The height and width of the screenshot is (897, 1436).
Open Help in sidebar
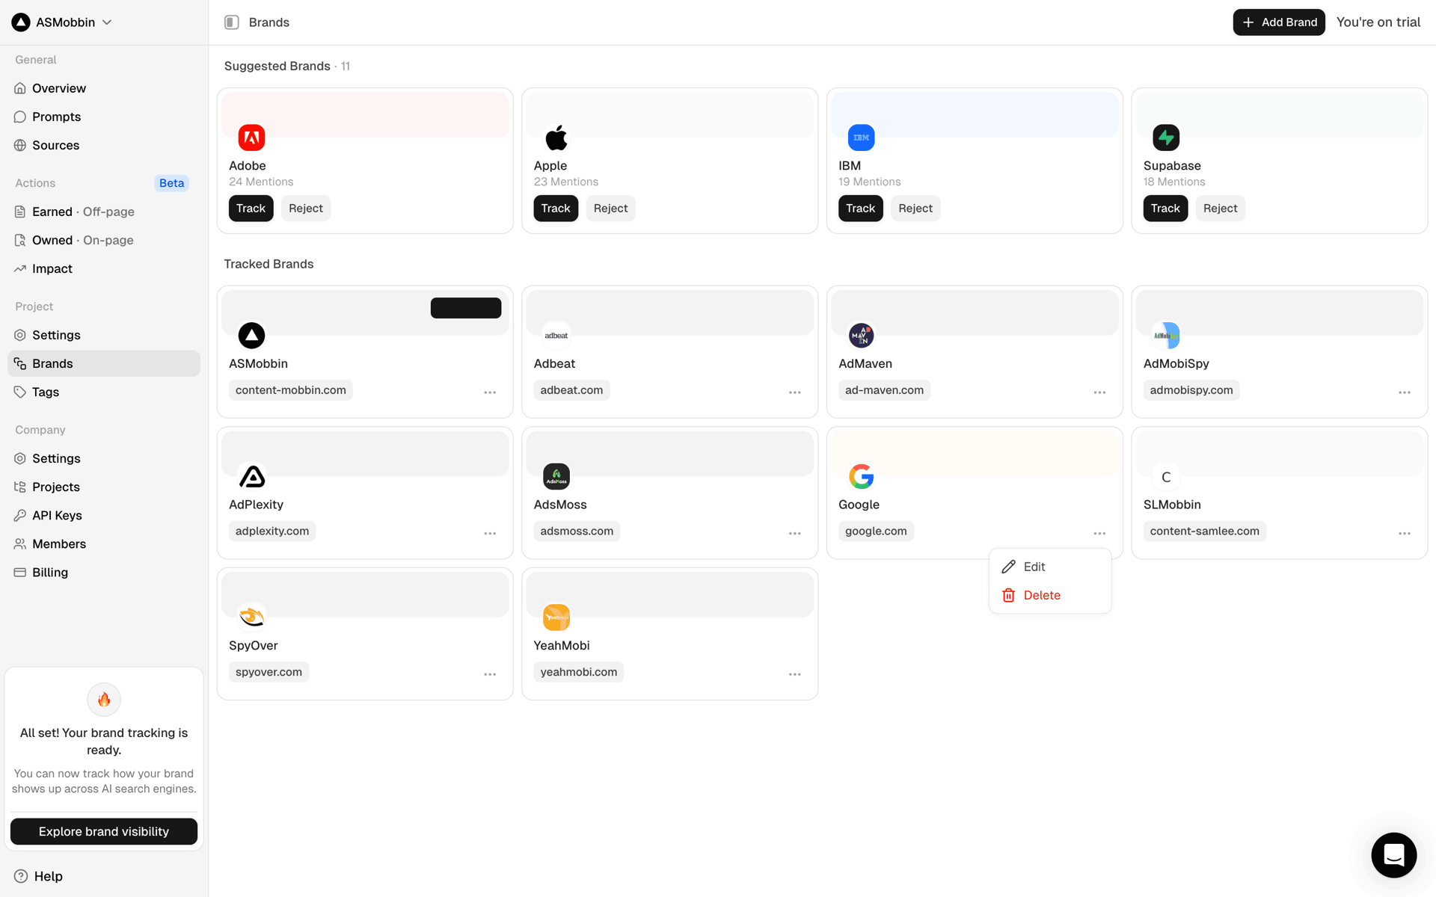coord(39,876)
